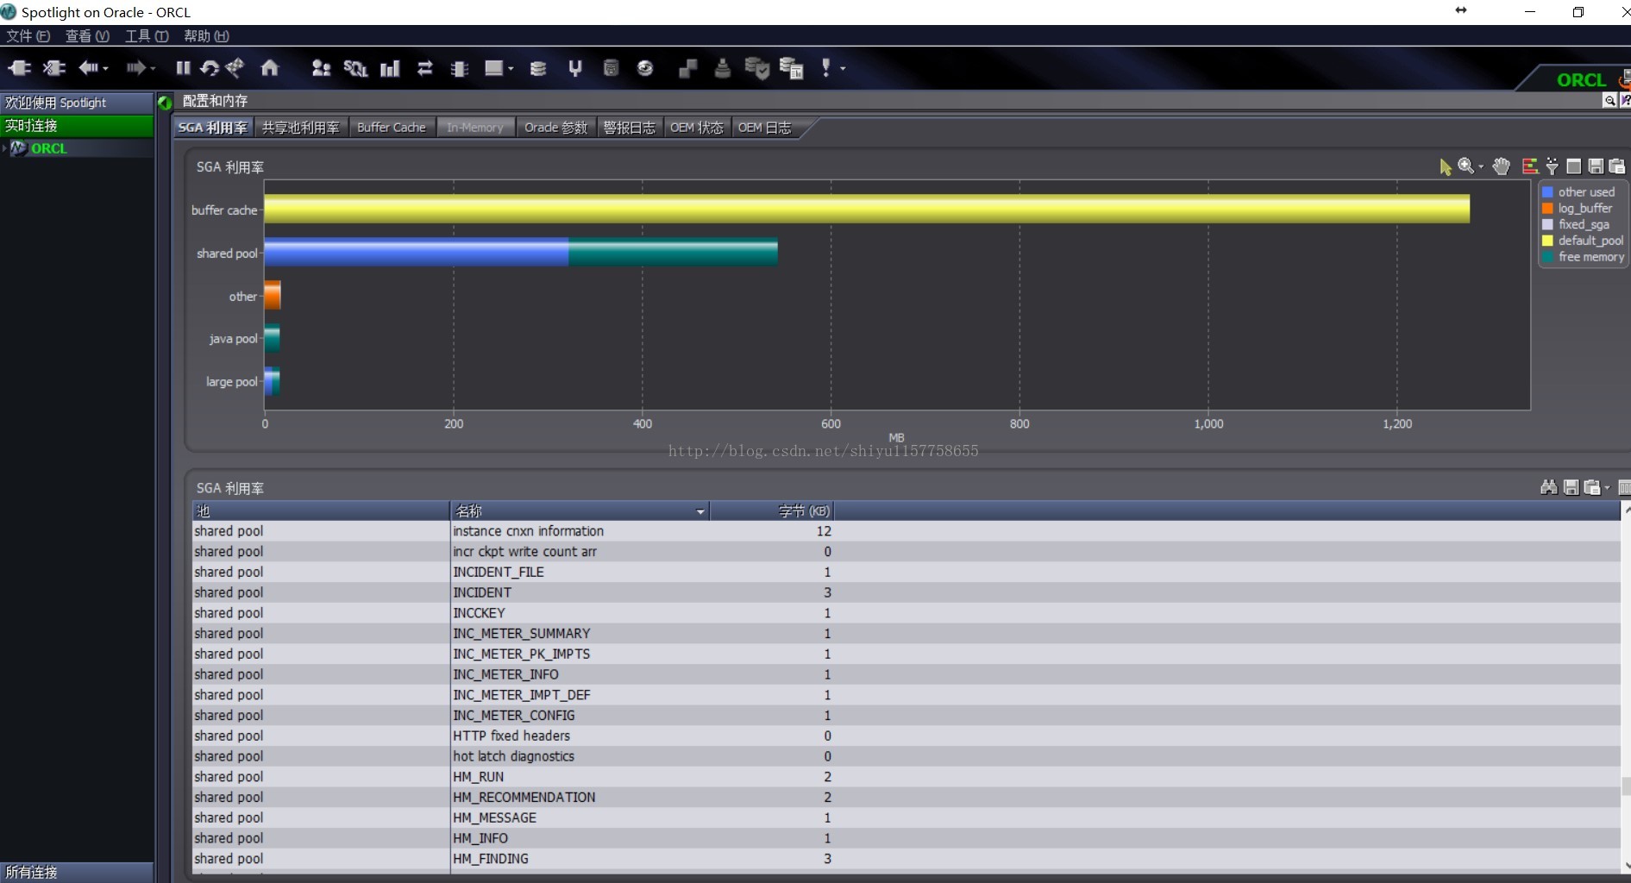Click the database shield checkmark icon
This screenshot has height=883, width=1631.
click(x=756, y=68)
